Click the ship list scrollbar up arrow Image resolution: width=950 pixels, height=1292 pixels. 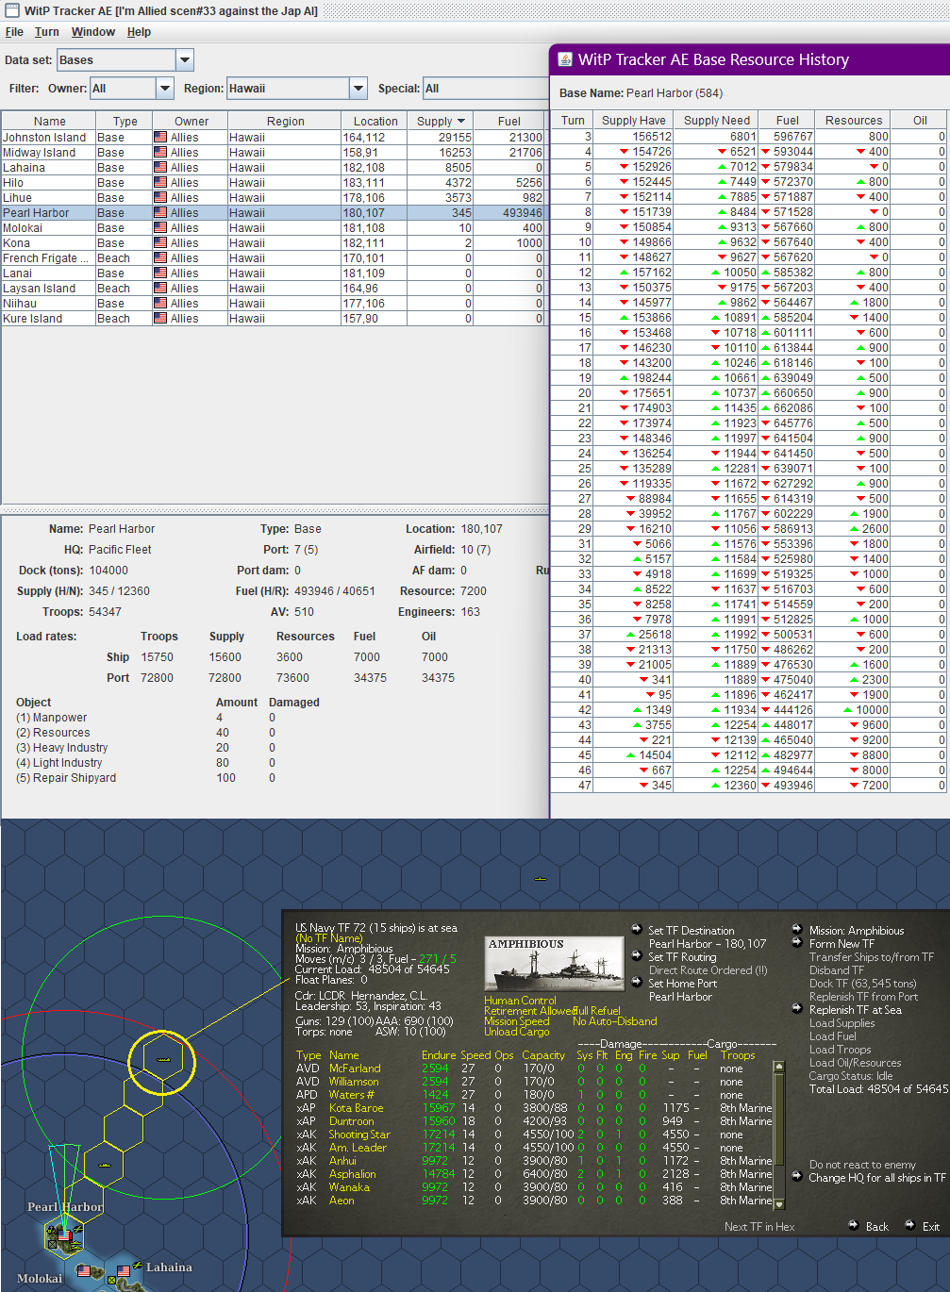click(x=779, y=1067)
